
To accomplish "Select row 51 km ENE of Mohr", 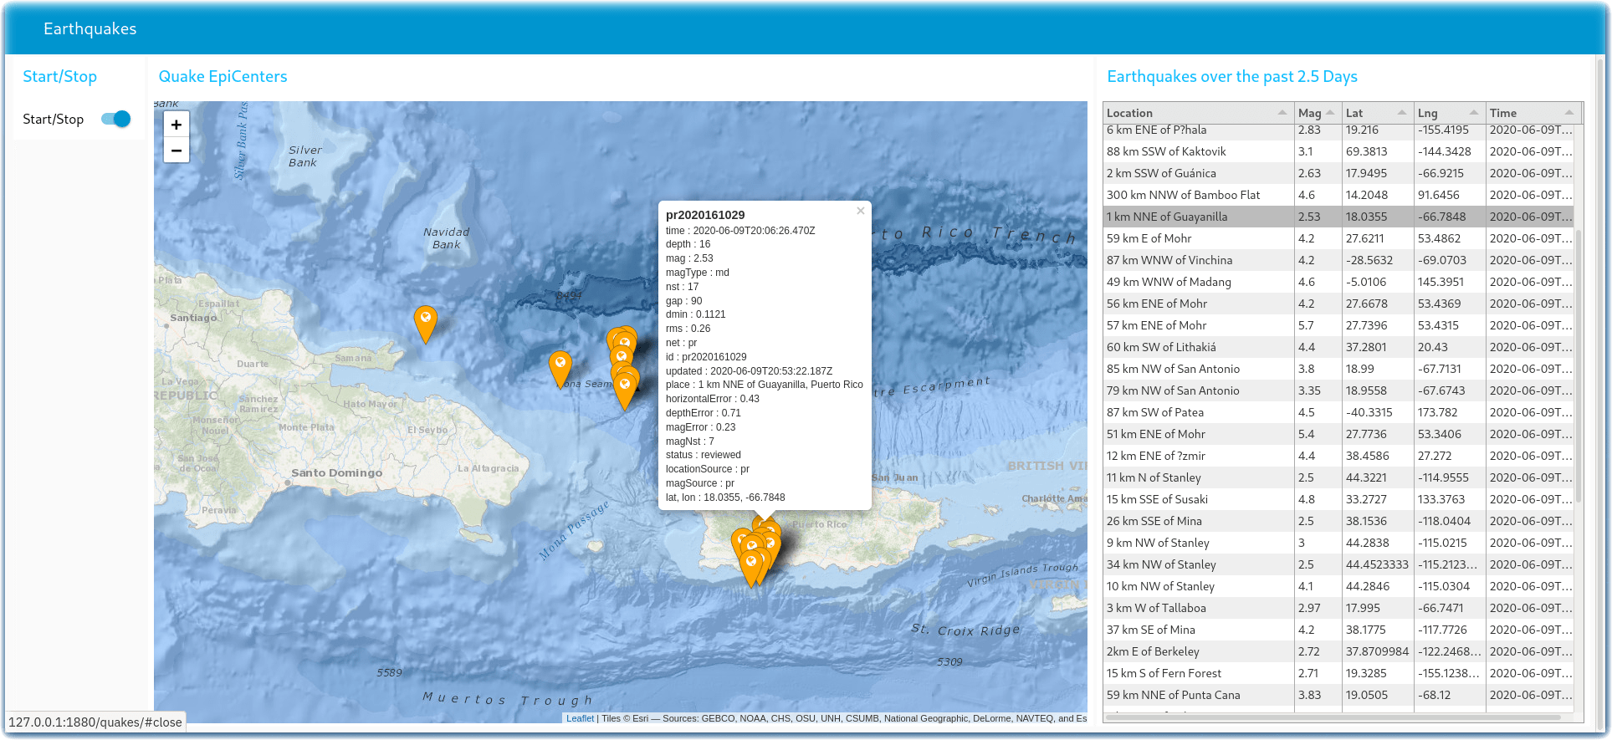I will coord(1338,434).
